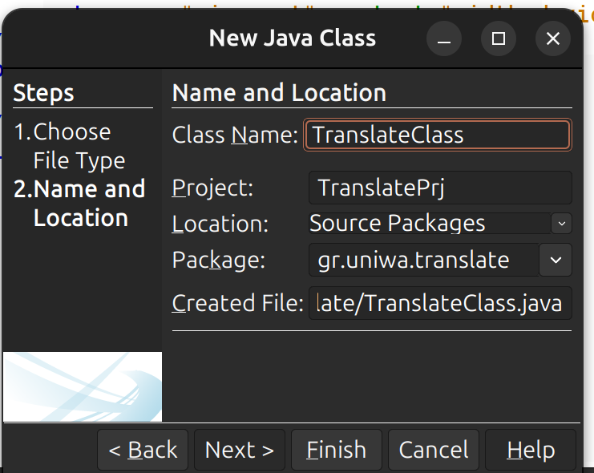
Task: Click the Class Name input field
Action: (x=438, y=135)
